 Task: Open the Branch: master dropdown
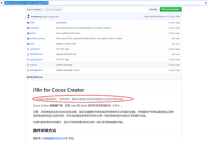click(x=34, y=9)
